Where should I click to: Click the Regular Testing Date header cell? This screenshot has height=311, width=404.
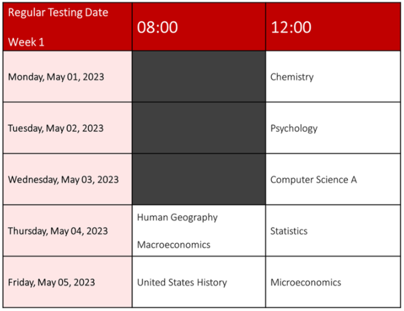click(x=68, y=27)
